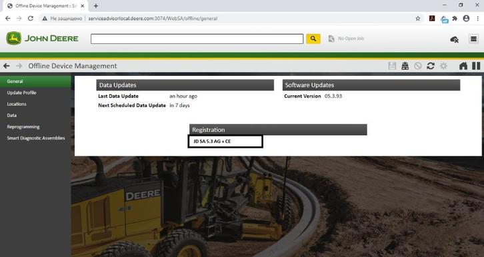The width and height of the screenshot is (484, 257).
Task: Click the Registration header
Action: pos(278,130)
